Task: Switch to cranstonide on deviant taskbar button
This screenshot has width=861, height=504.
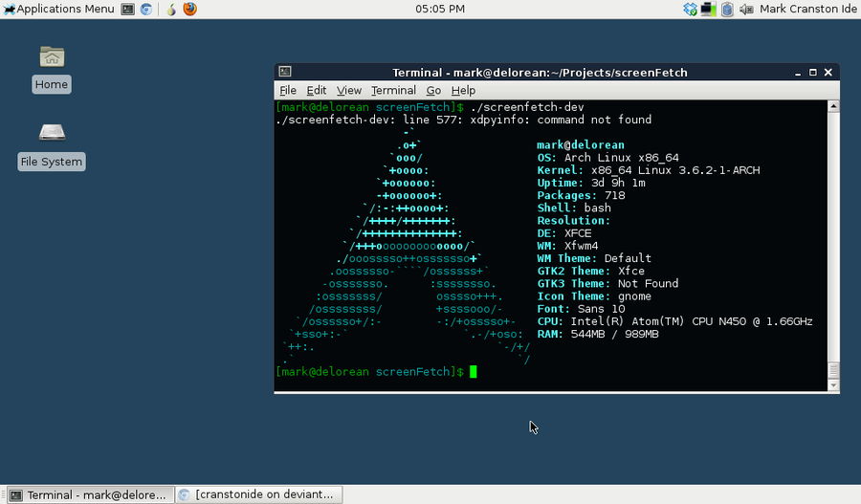Action: 258,494
